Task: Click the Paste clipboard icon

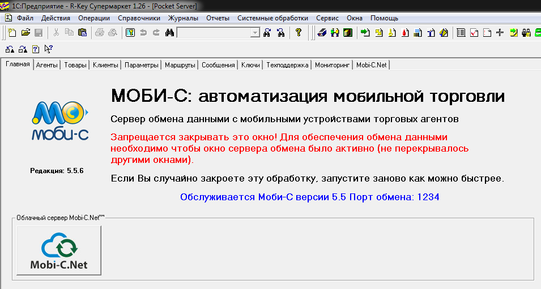Action: coord(83,33)
